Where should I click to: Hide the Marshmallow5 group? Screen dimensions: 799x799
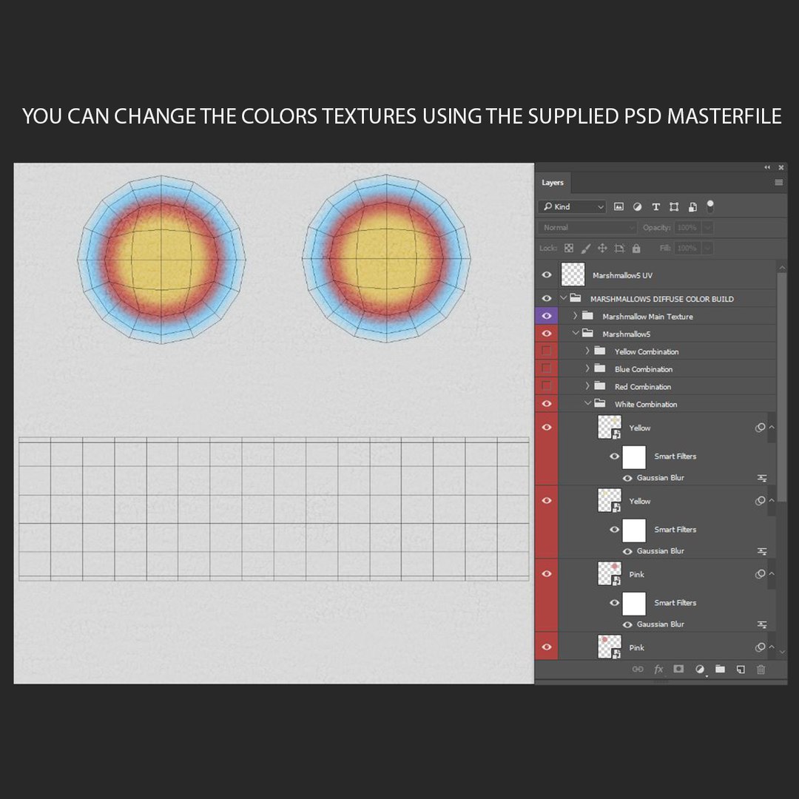pos(547,333)
